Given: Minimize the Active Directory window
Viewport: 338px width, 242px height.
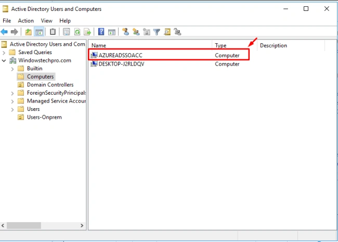Looking at the screenshot, I should [x=286, y=9].
